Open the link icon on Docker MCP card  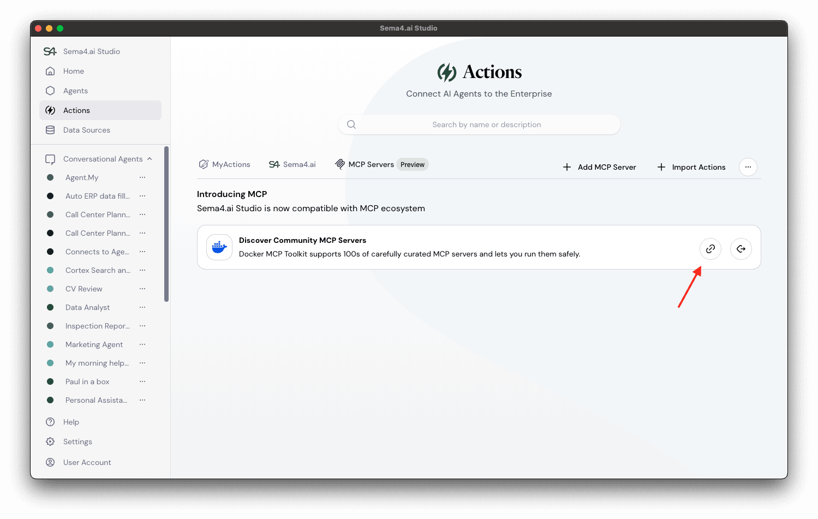pos(710,248)
